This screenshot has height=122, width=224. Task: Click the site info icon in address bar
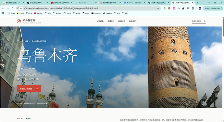point(20,8)
